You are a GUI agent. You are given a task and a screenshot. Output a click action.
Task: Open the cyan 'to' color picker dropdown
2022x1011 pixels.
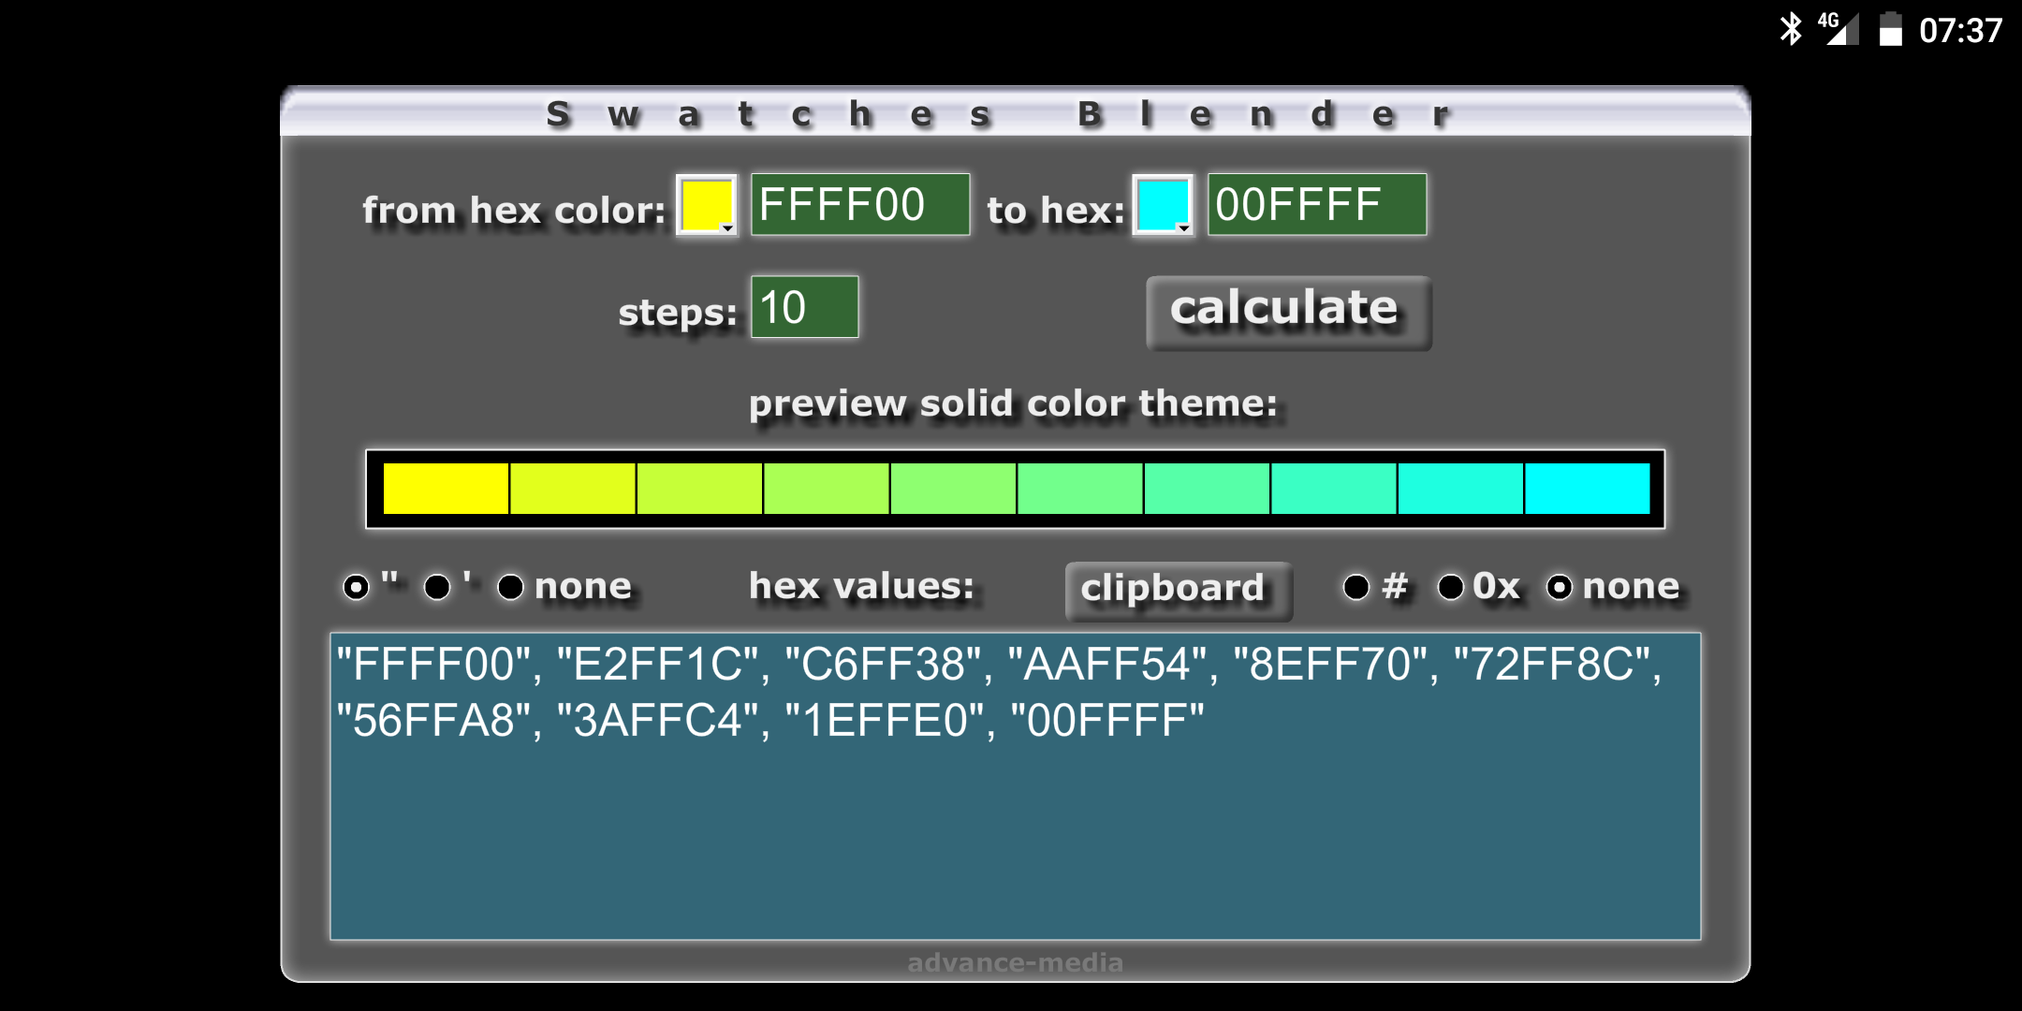pos(1163,205)
